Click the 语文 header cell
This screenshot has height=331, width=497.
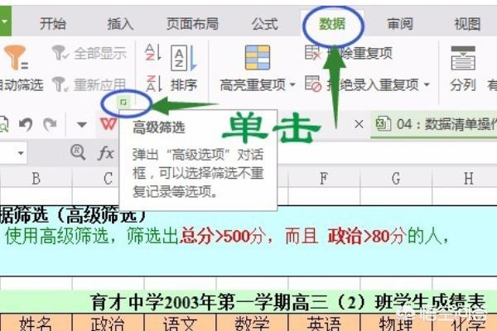(180, 323)
